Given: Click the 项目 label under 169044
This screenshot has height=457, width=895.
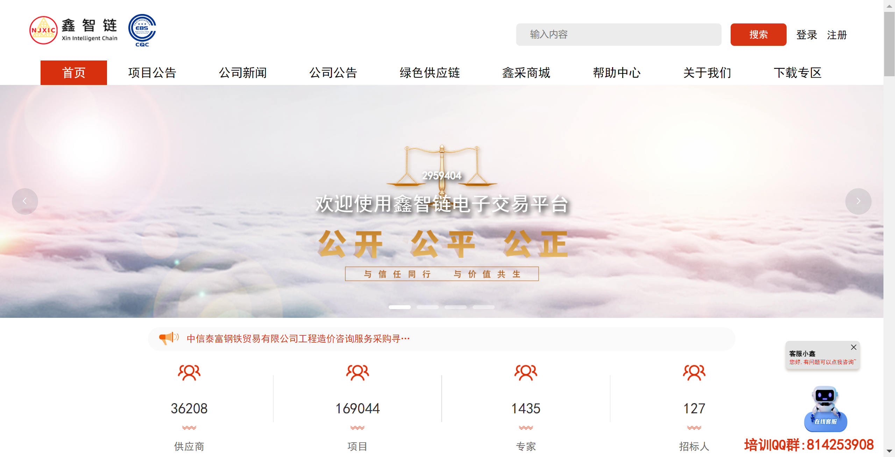Looking at the screenshot, I should click(357, 446).
